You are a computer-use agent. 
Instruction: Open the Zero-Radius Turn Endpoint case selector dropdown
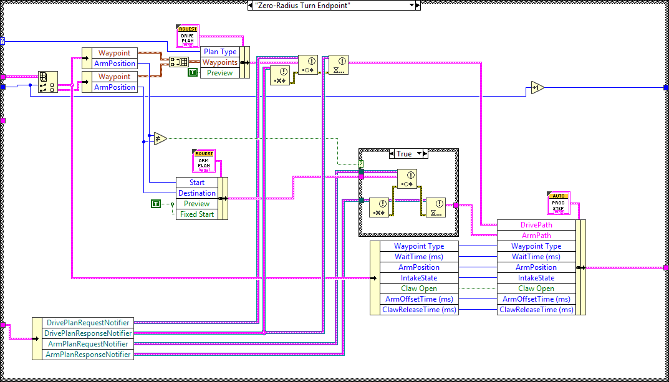pos(410,6)
